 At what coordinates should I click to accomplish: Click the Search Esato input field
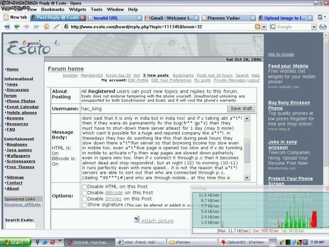(x=20, y=226)
